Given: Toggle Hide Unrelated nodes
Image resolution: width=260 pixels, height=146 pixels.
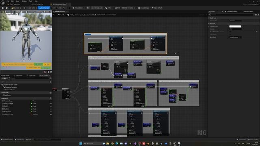Looking at the screenshot, I should [128, 8].
